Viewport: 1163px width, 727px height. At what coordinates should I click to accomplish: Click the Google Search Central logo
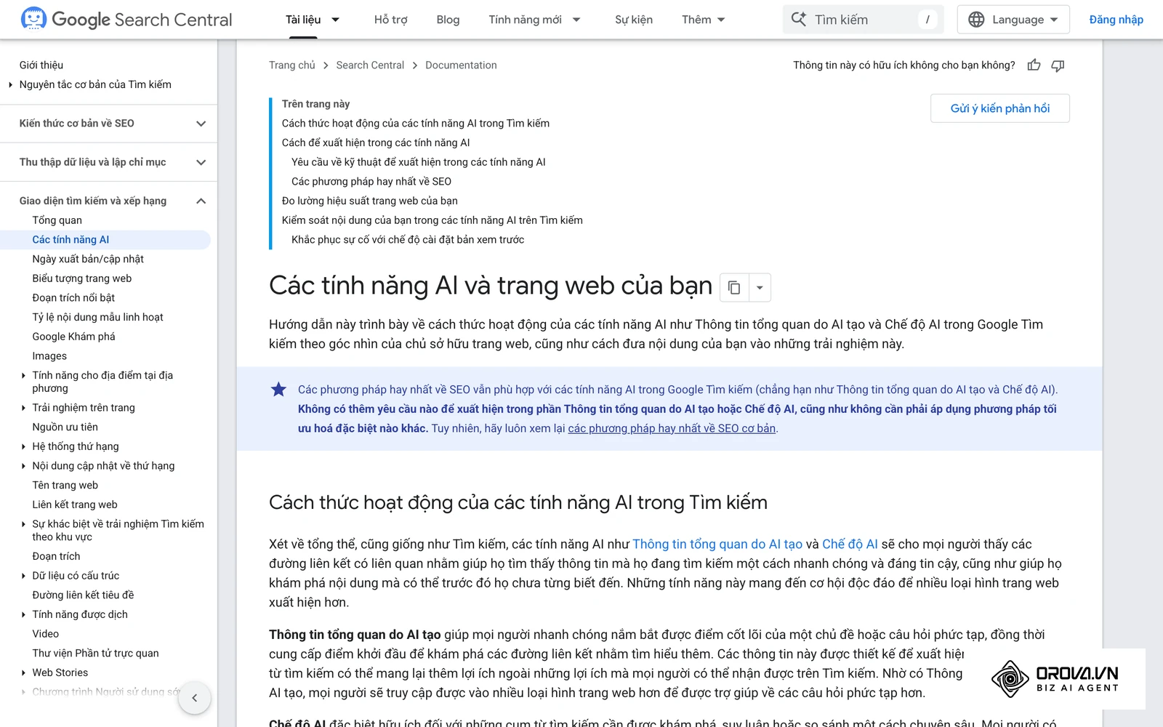pyautogui.click(x=126, y=20)
